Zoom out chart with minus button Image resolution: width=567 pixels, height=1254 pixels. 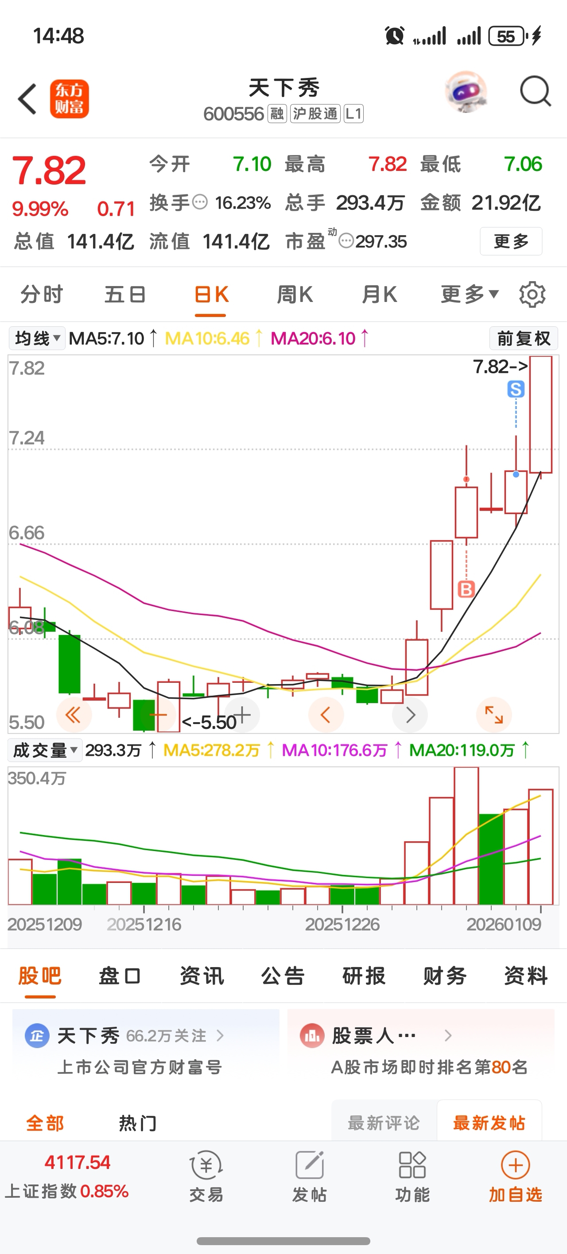click(x=157, y=715)
